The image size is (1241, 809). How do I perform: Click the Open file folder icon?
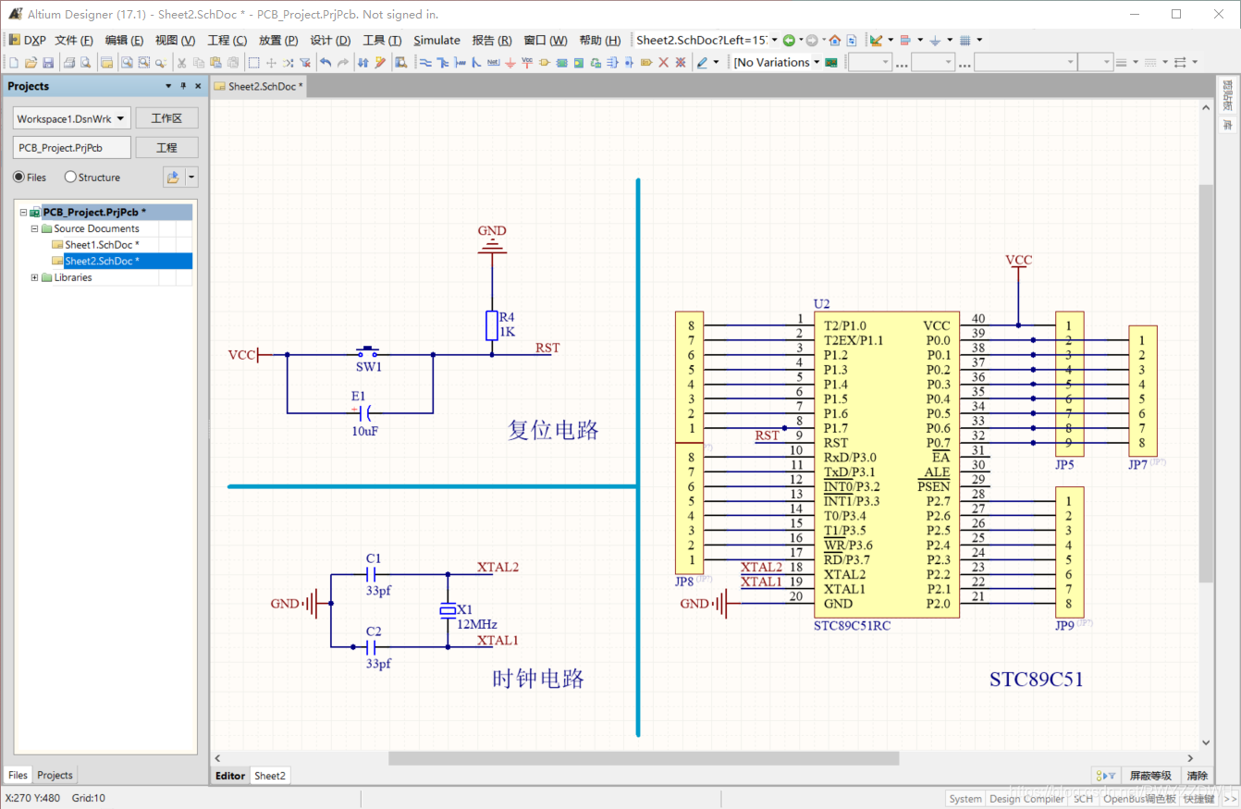click(x=31, y=63)
